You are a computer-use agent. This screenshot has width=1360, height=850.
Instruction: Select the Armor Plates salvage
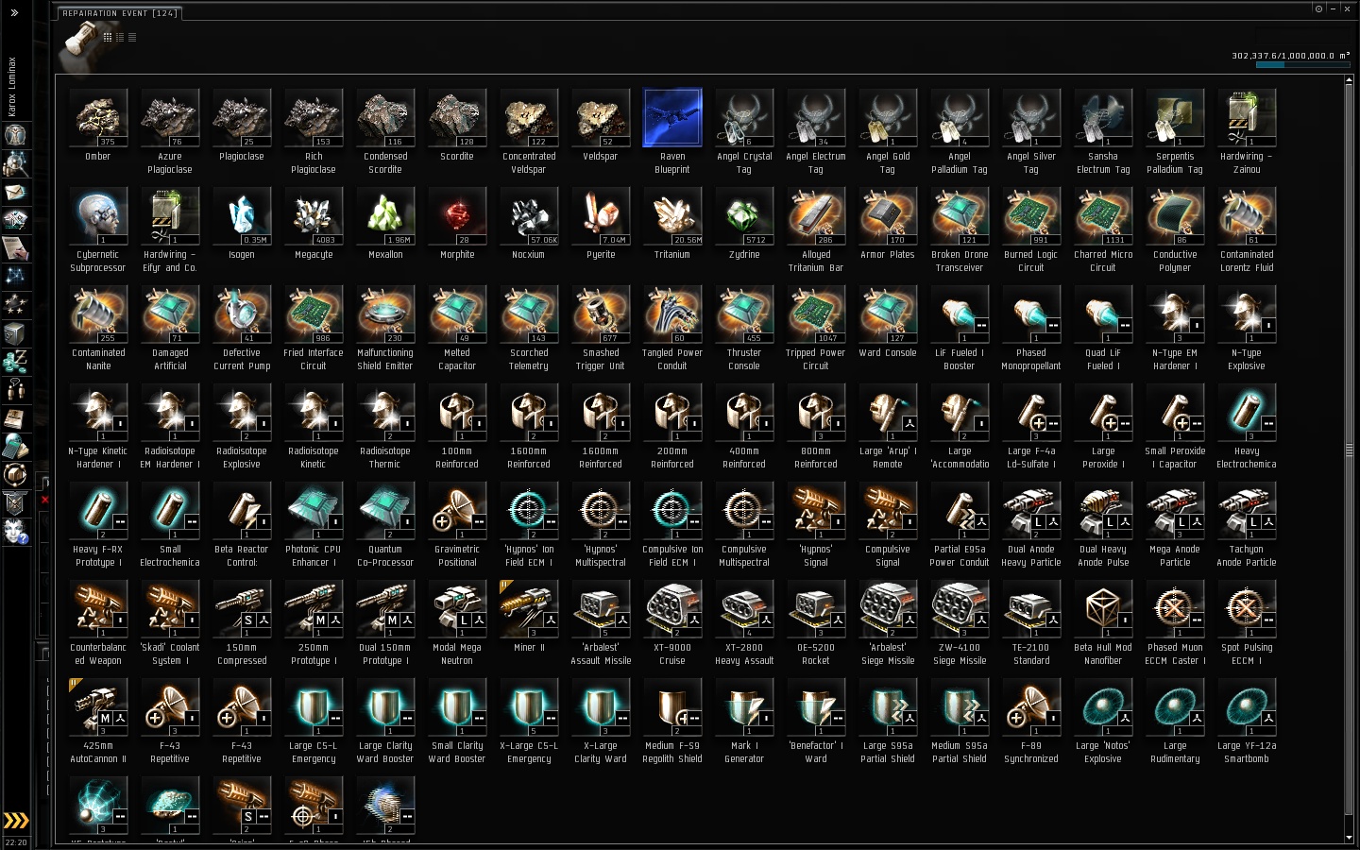pyautogui.click(x=888, y=224)
